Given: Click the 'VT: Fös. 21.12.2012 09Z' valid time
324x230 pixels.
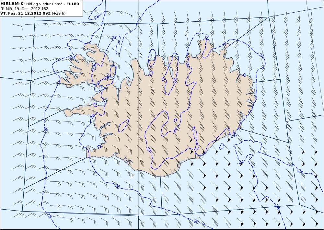Looking at the screenshot, I should click(25, 13).
